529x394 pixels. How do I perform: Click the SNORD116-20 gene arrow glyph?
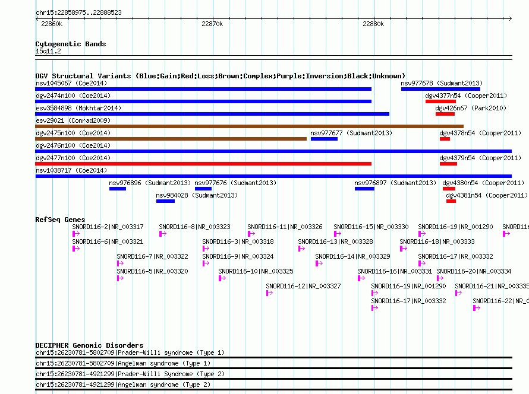pyautogui.click(x=440, y=278)
